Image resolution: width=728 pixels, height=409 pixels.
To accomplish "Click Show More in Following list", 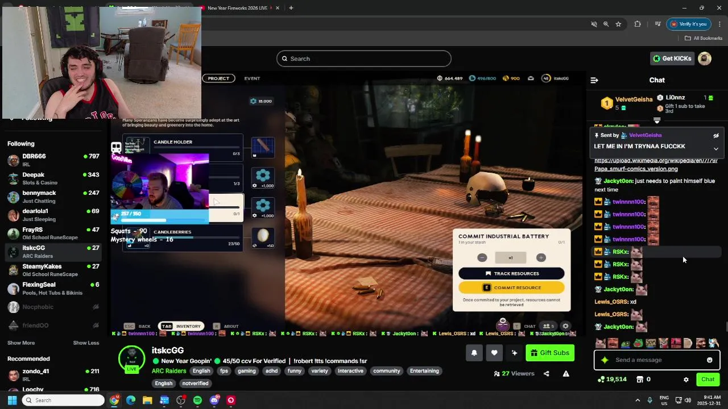I will (x=21, y=343).
